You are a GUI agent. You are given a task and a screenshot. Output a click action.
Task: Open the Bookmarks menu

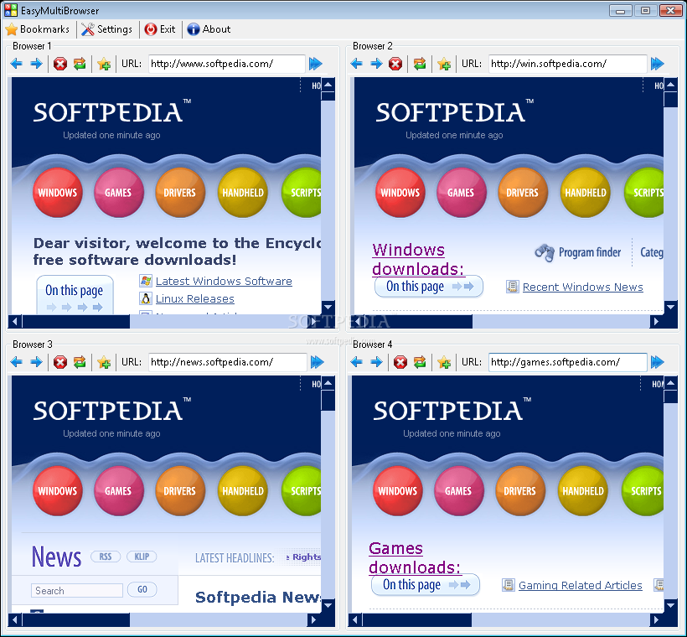tap(38, 29)
